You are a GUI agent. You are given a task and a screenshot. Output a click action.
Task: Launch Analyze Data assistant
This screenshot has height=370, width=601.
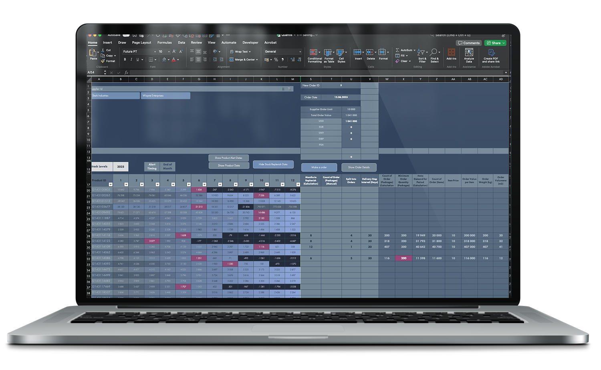pyautogui.click(x=469, y=55)
